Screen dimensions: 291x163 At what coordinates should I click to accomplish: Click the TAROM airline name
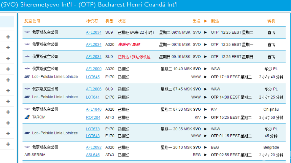[39, 117]
